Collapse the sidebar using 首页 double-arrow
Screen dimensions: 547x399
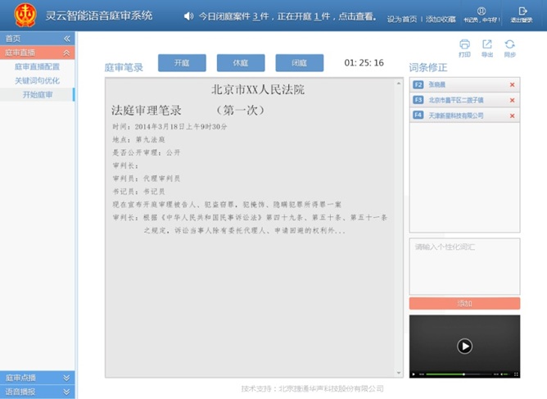point(67,39)
